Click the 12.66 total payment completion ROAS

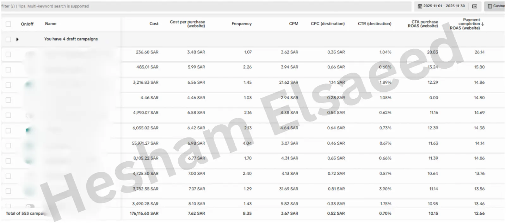pyautogui.click(x=479, y=214)
